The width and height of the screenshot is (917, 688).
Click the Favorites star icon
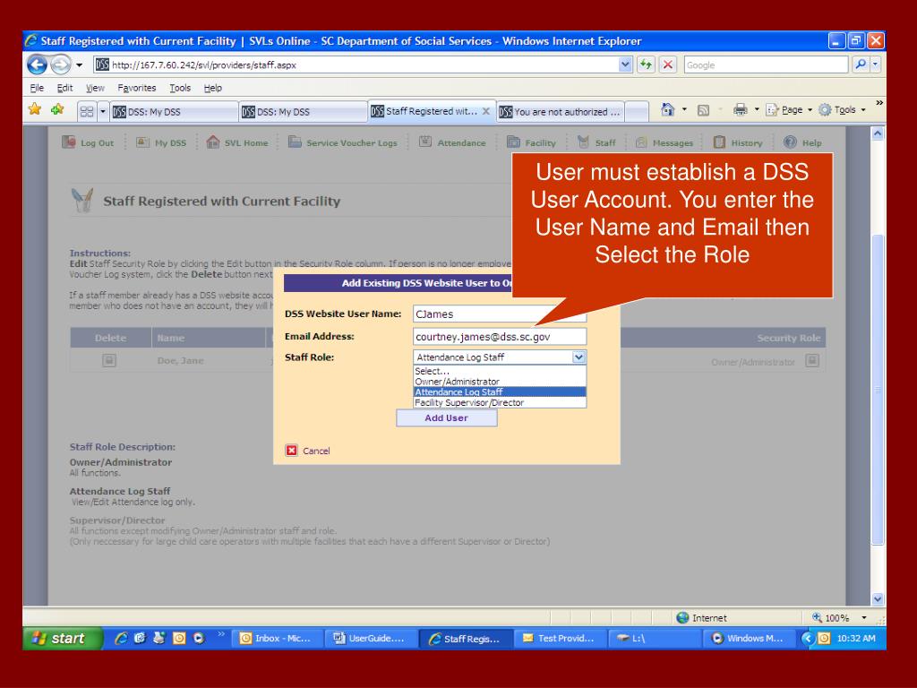click(35, 109)
